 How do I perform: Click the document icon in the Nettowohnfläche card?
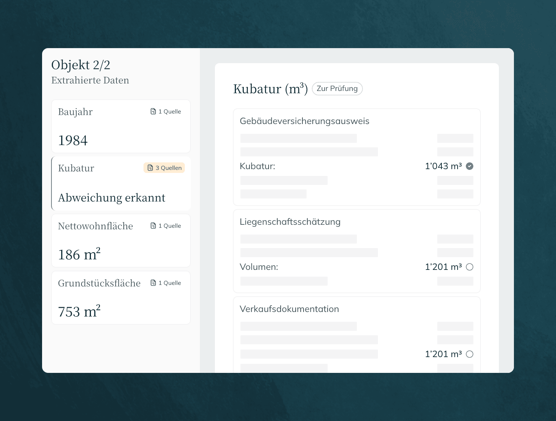coord(153,226)
